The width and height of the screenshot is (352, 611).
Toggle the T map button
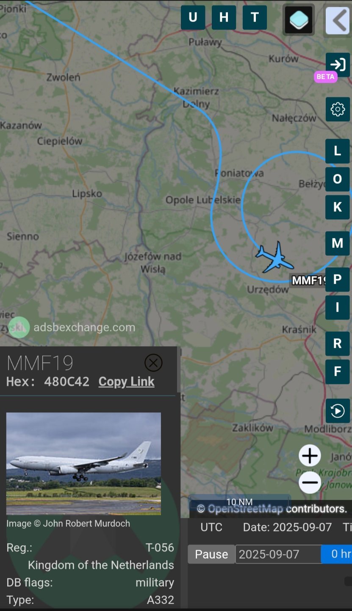[x=255, y=17]
